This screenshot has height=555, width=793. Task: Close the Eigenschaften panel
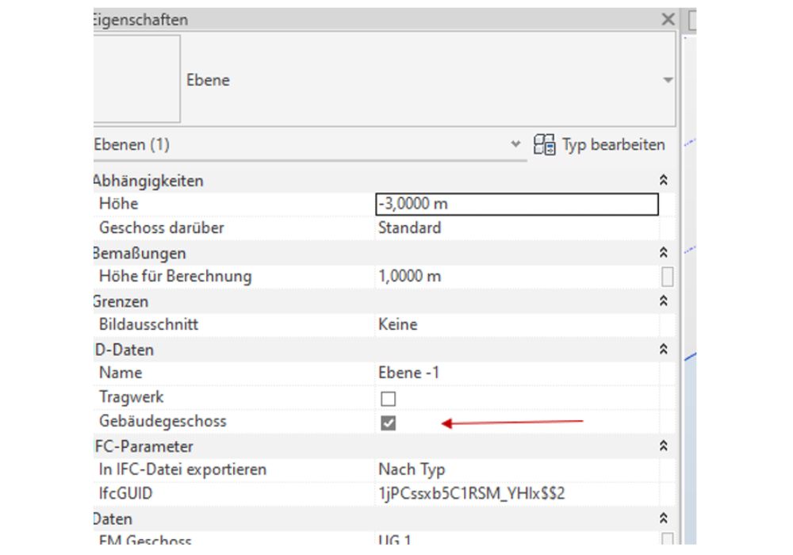668,20
